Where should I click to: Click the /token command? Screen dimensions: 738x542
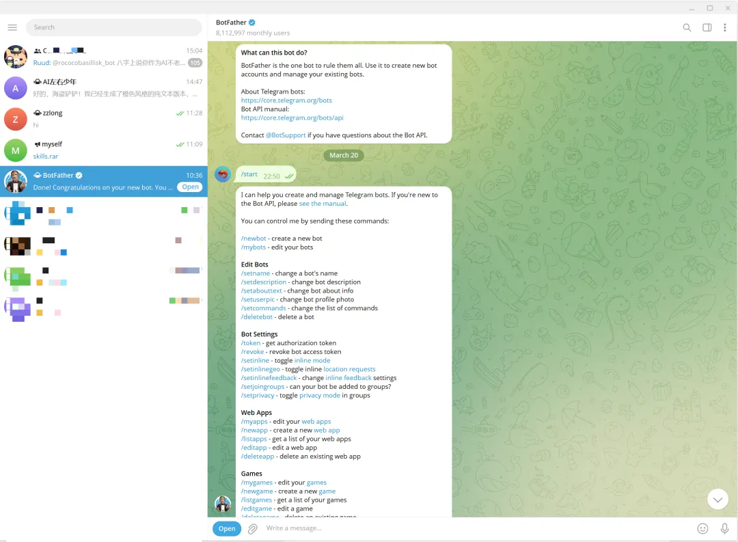coord(250,343)
